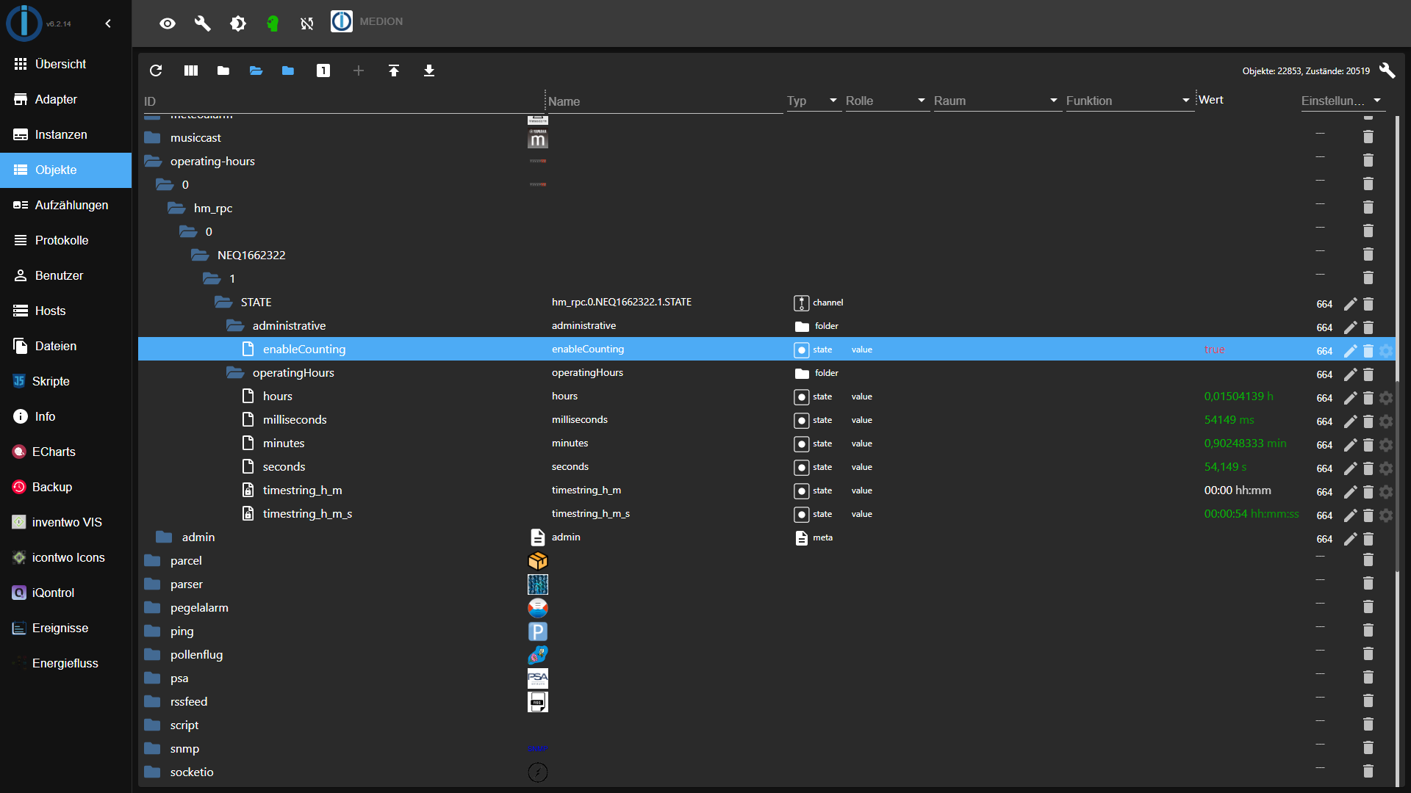
Task: Collapse the NEQ1662322 folder
Action: 200,255
